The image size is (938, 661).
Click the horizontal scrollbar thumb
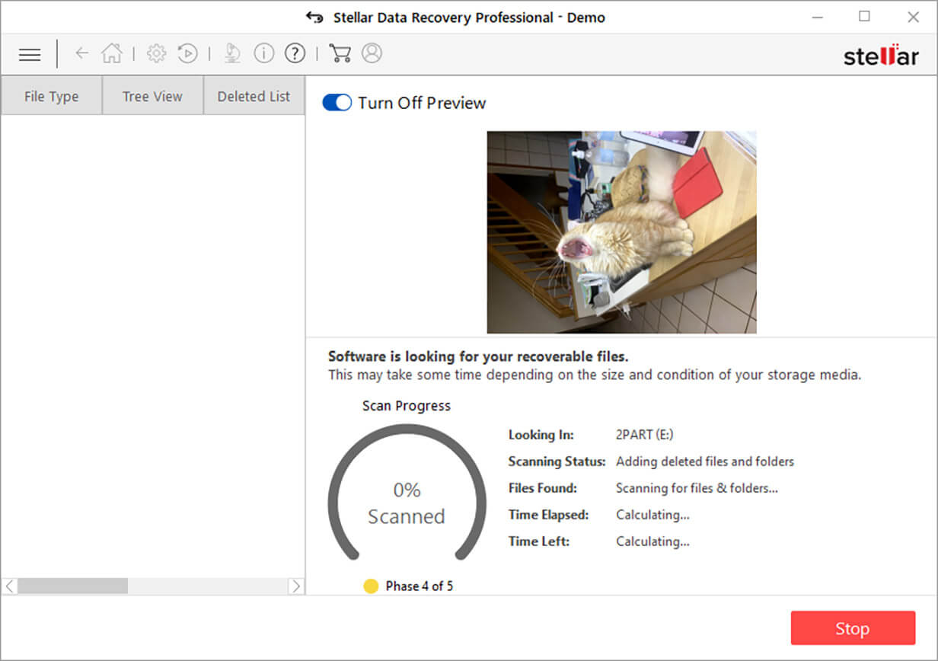[x=73, y=586]
